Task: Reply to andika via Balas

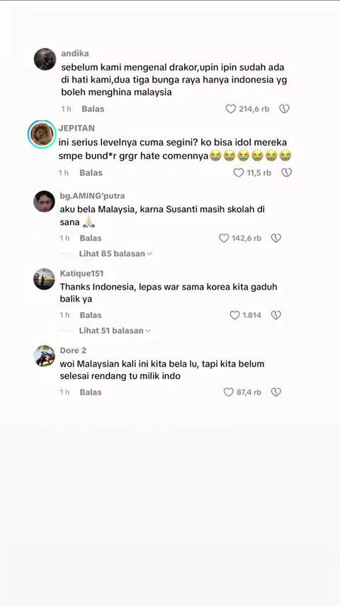Action: pyautogui.click(x=93, y=109)
